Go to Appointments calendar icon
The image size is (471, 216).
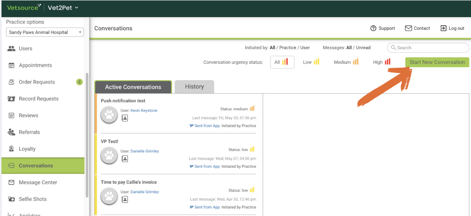click(x=11, y=65)
